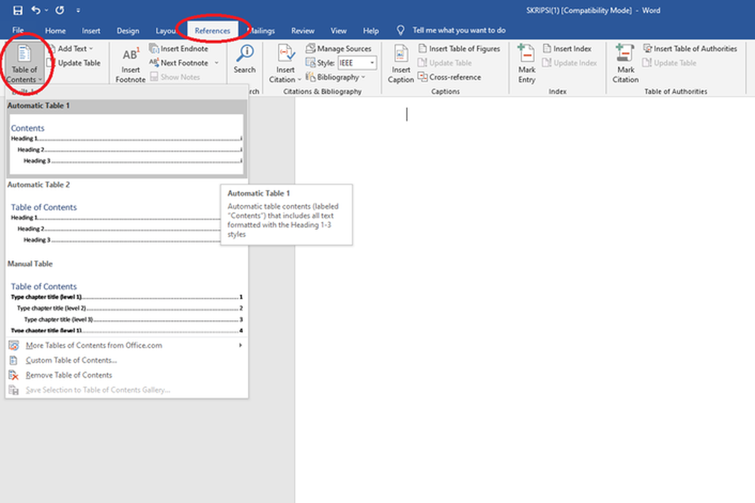
Task: Click Cross-reference
Action: coord(449,77)
